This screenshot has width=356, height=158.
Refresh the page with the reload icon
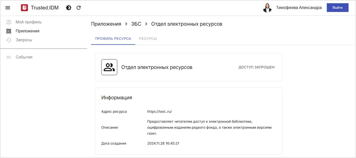point(79,8)
